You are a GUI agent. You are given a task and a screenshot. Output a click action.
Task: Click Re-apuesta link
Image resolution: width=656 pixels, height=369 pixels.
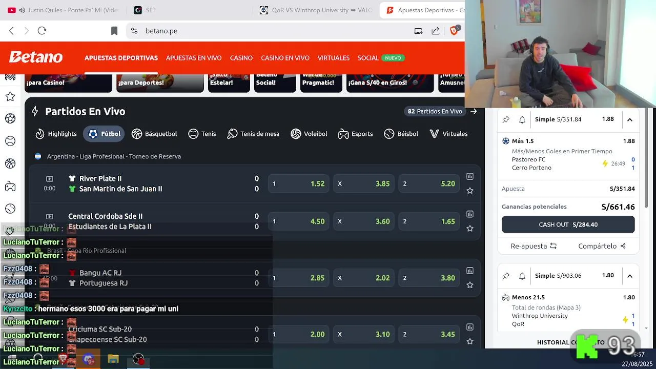[x=534, y=246]
